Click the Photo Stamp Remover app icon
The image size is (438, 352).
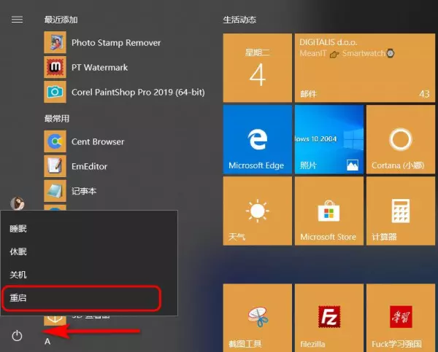pyautogui.click(x=55, y=42)
